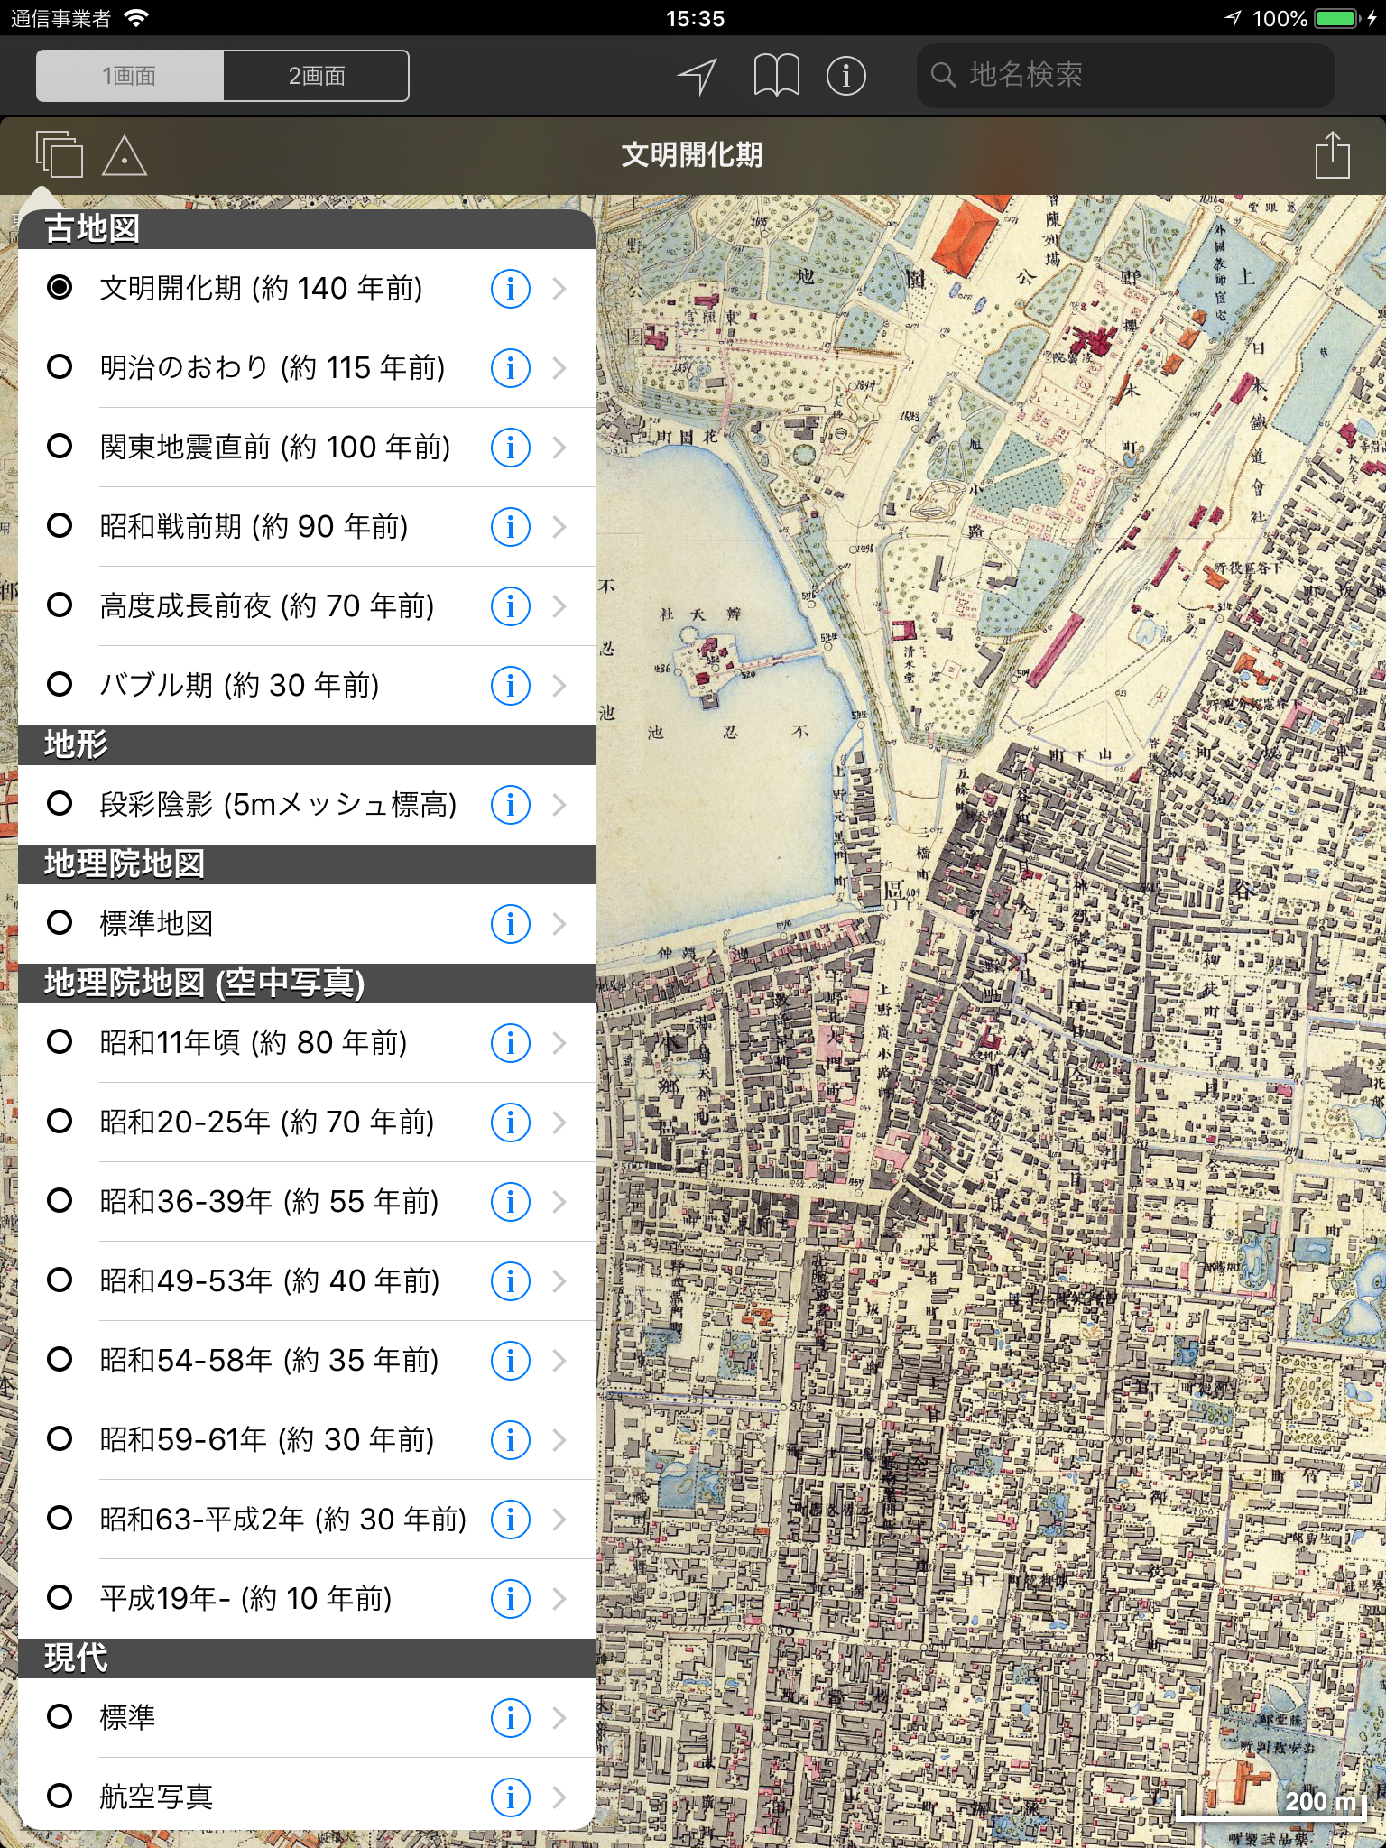This screenshot has width=1386, height=1848.
Task: Select 明治のおわり radio button
Action: click(60, 367)
